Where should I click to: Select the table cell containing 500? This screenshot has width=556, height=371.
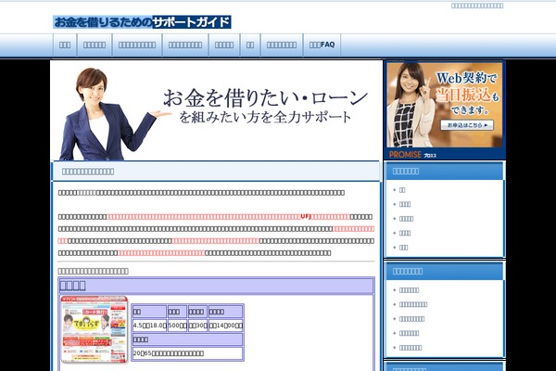pyautogui.click(x=177, y=326)
